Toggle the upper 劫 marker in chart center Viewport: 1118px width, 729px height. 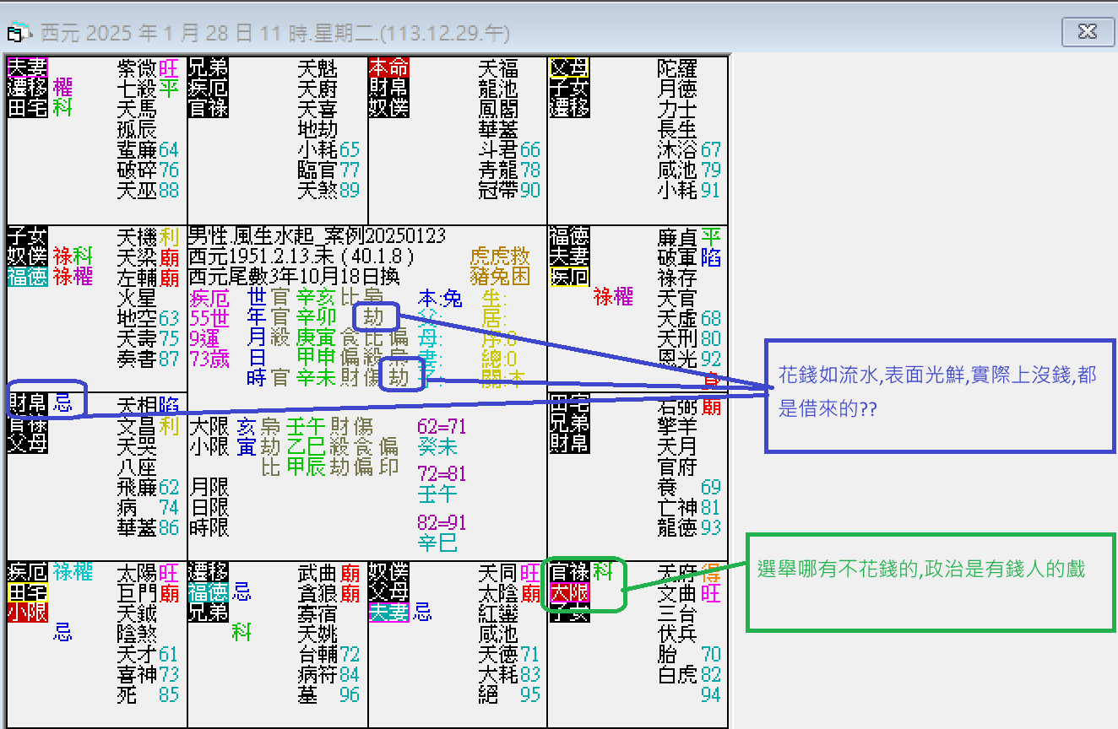pos(375,316)
